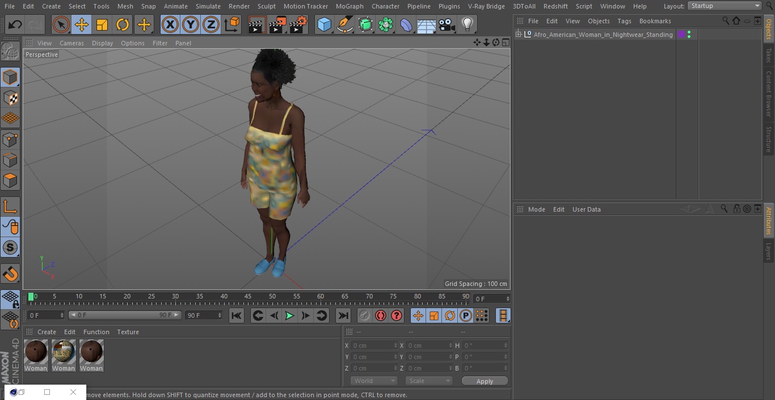Render the active view

coord(258,24)
